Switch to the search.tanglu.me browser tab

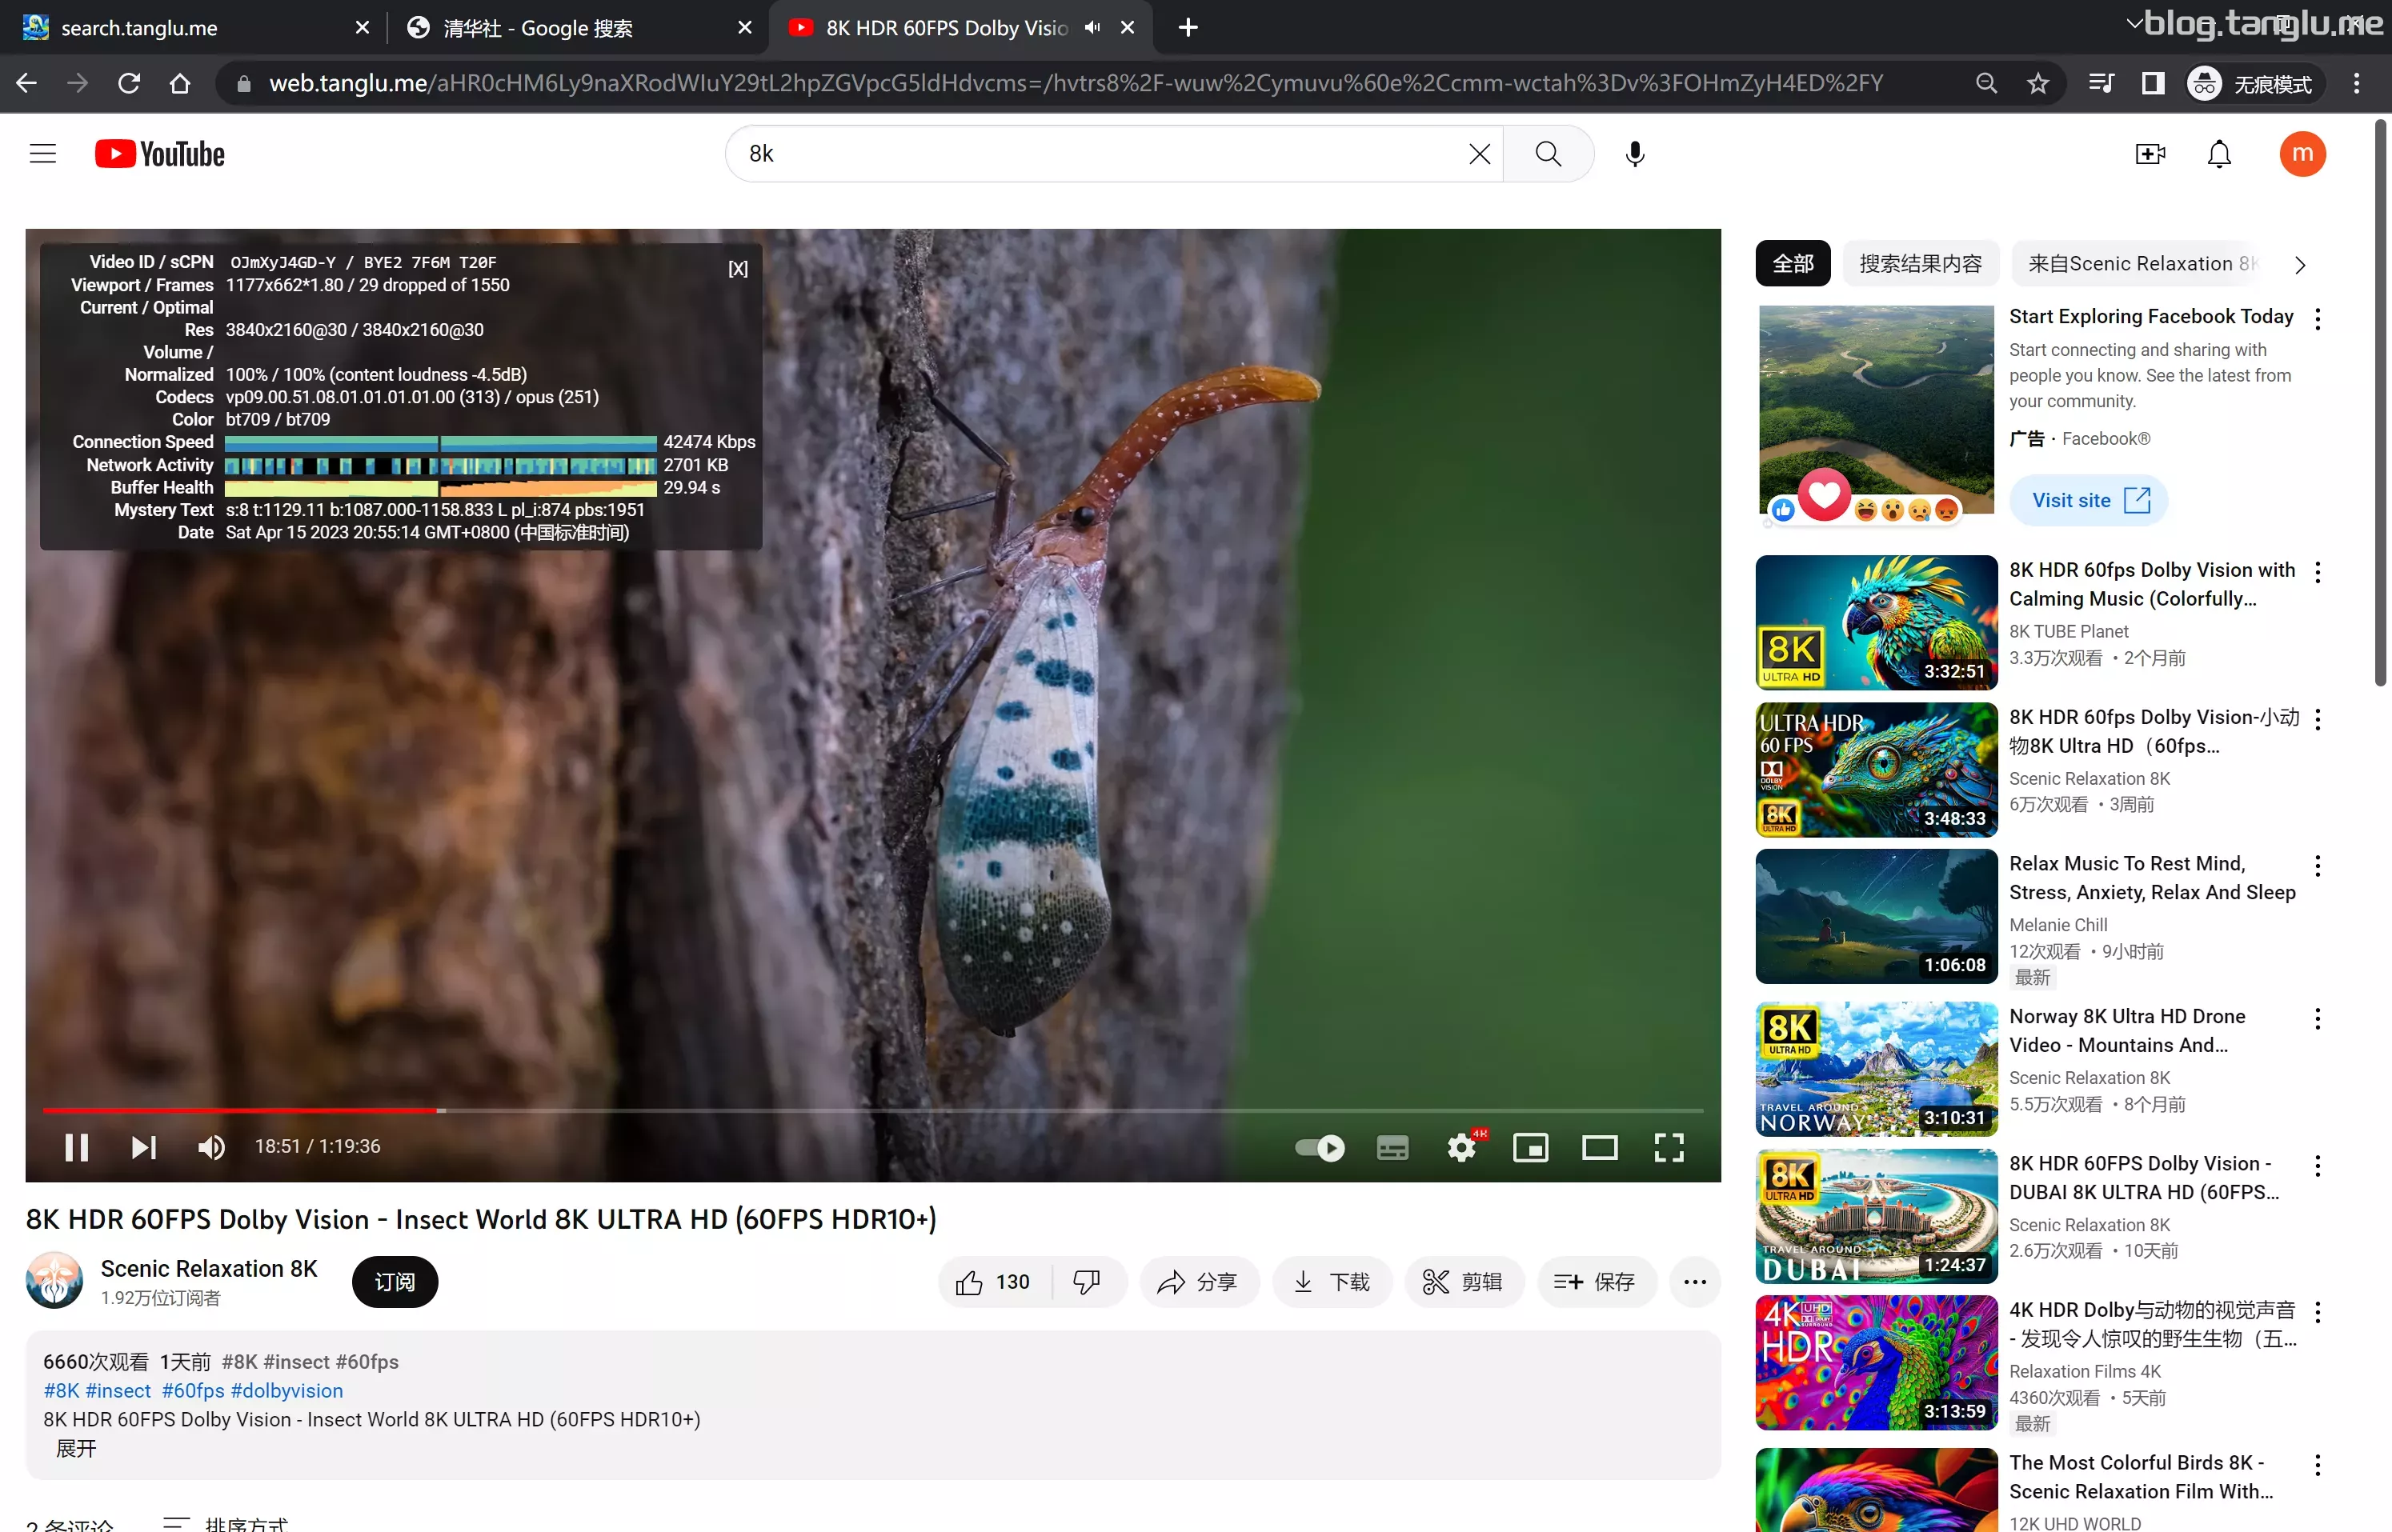(139, 28)
